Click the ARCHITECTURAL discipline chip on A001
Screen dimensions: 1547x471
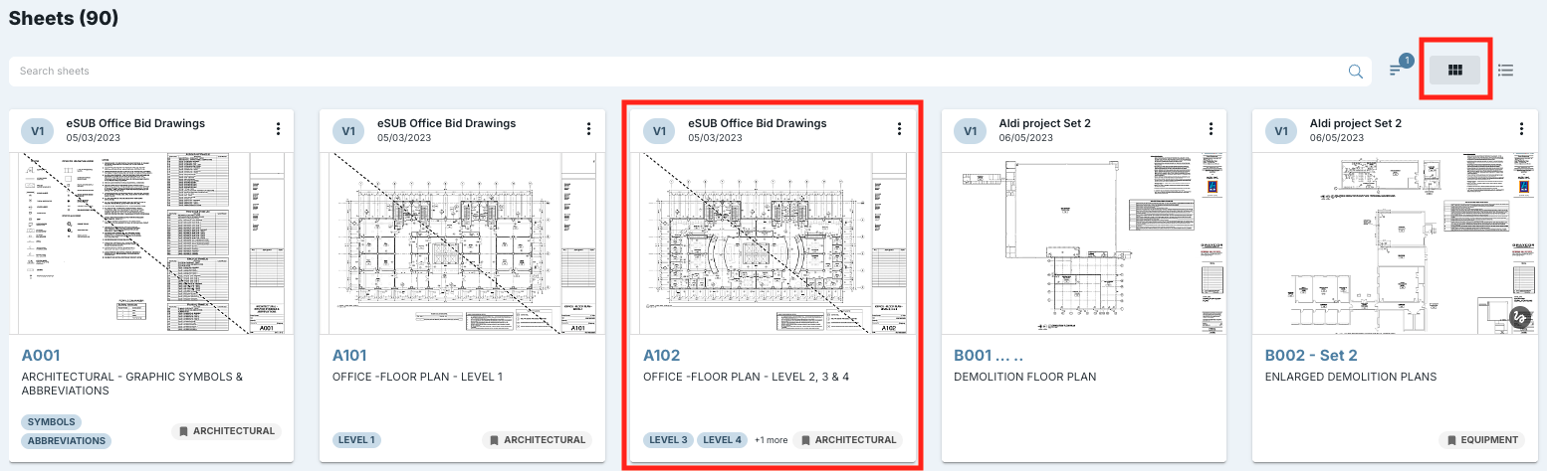click(x=226, y=431)
